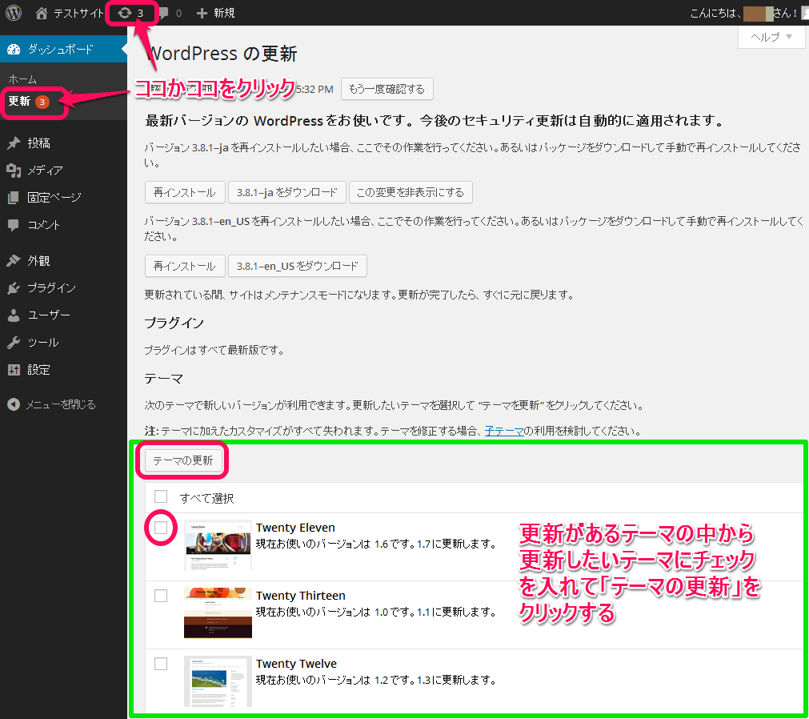Click the 3.8.1-en_US をダウンロード button

point(297,266)
